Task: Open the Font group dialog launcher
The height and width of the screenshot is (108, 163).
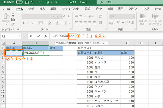Action: 71,29
